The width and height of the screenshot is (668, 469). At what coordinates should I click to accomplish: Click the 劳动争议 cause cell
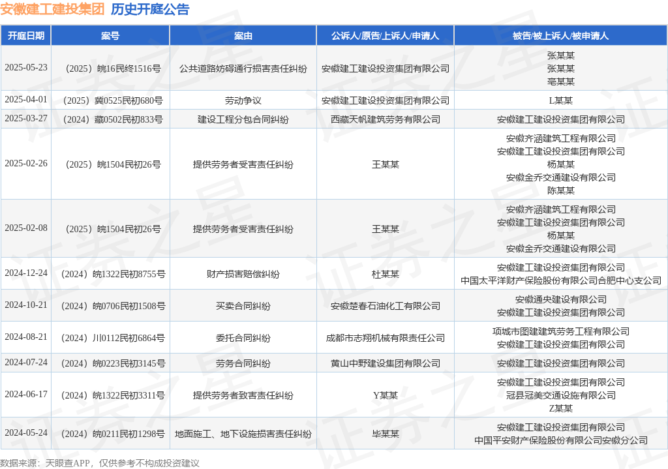click(243, 100)
